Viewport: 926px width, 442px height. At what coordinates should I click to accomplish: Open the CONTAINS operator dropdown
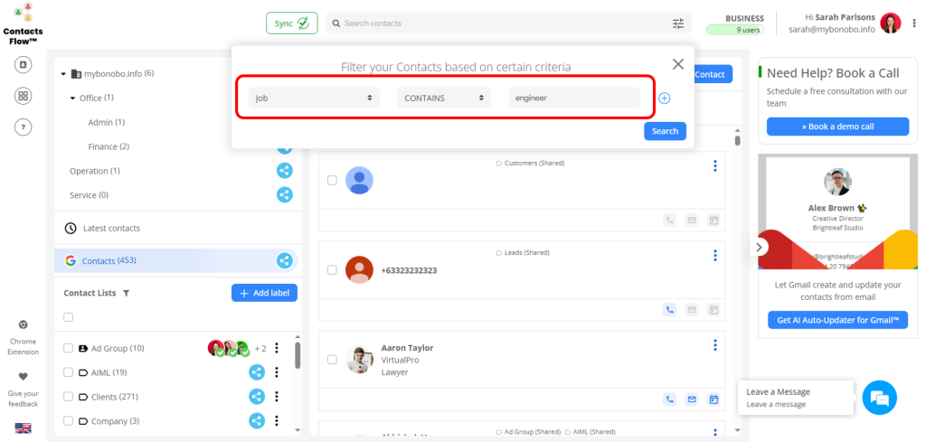[444, 98]
